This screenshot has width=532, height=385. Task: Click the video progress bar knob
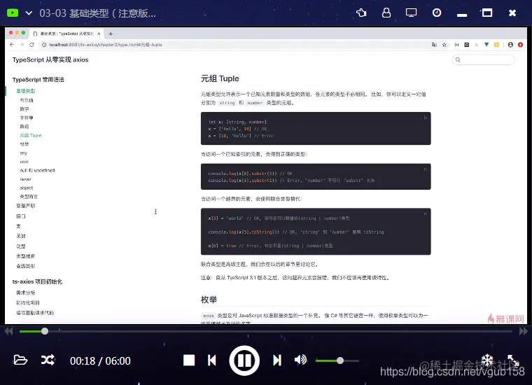[45, 331]
